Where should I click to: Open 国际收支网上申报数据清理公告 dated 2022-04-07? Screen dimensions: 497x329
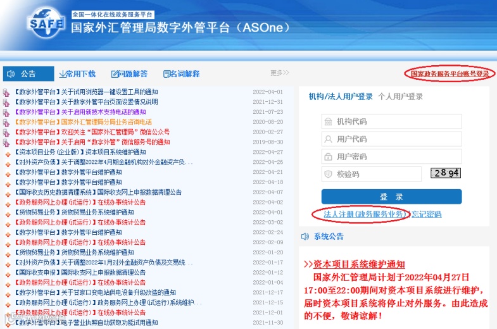click(98, 192)
